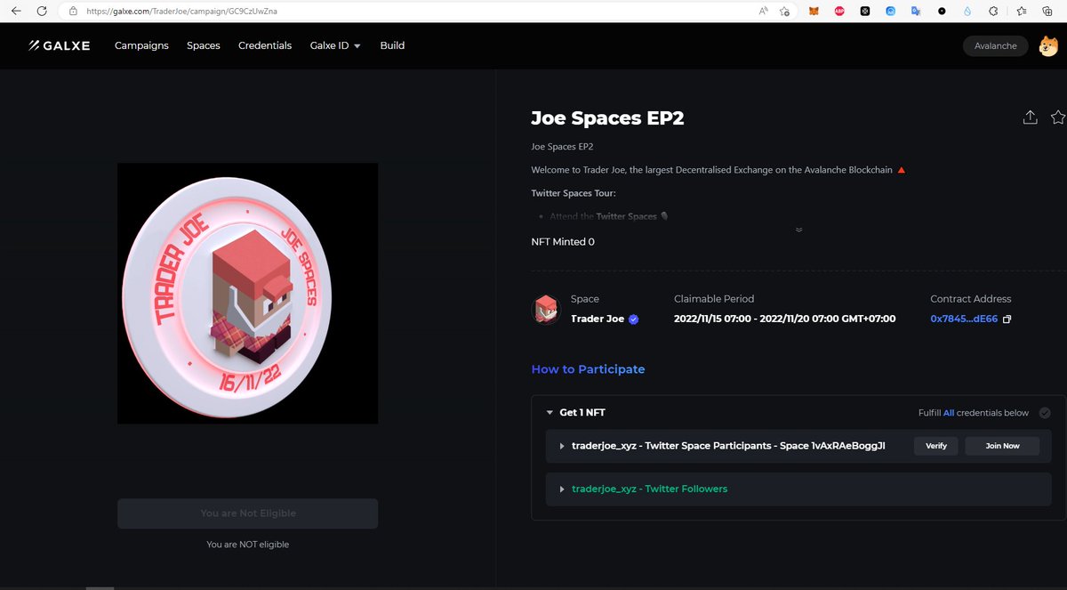Open the browser Collections icon
1067x590 pixels.
pyautogui.click(x=1048, y=11)
